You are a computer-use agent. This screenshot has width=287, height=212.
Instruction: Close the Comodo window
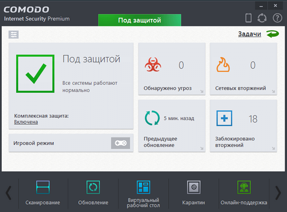pyautogui.click(x=276, y=6)
